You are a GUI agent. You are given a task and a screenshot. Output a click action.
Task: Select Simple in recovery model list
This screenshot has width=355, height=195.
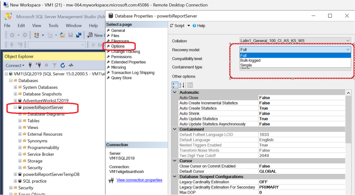(x=295, y=65)
